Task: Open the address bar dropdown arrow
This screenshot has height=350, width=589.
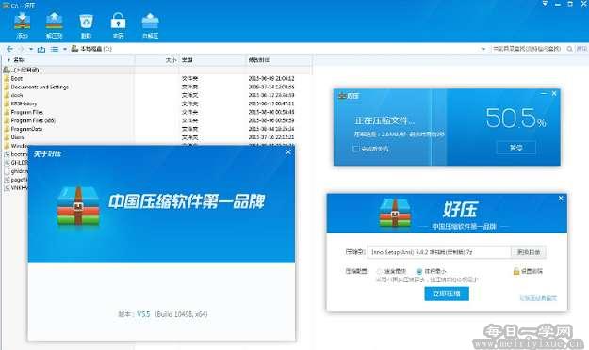Action: pyautogui.click(x=483, y=49)
